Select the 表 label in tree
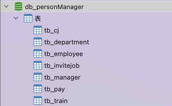This screenshot has height=106, width=172. (x=38, y=18)
